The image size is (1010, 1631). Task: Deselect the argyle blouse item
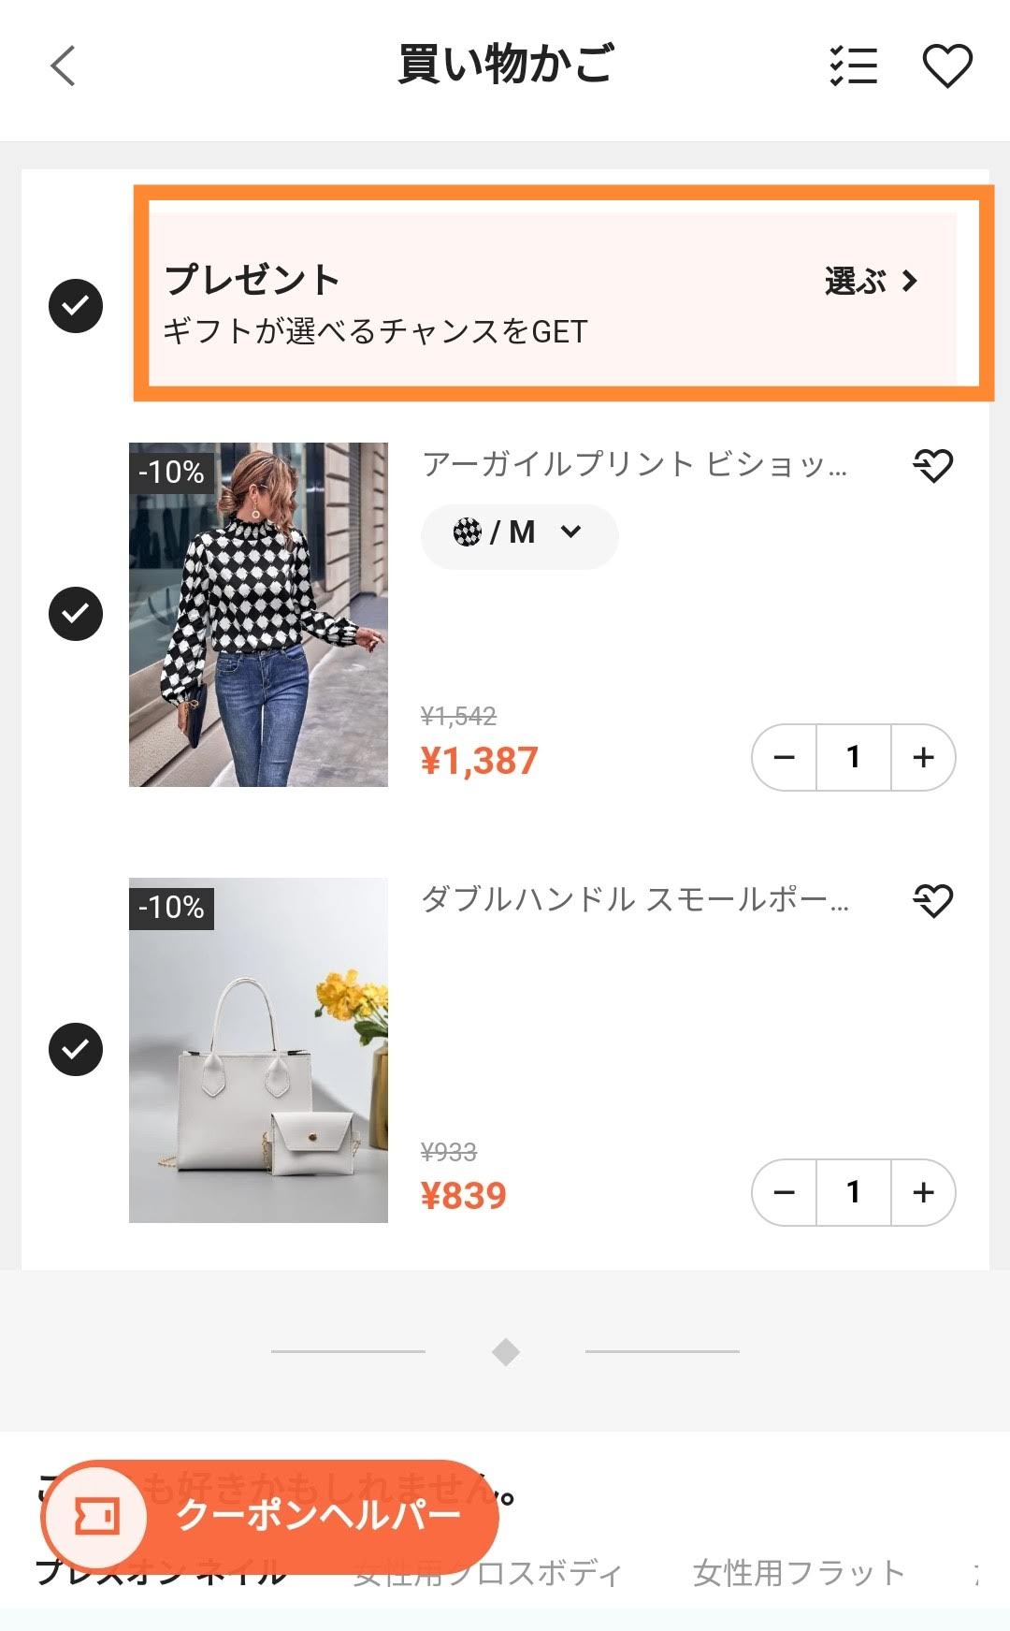[x=76, y=614]
